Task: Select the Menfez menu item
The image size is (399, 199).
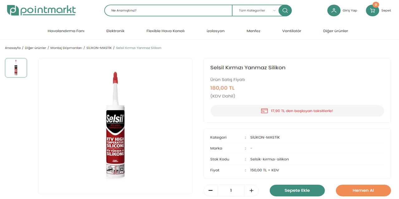Action: click(253, 31)
